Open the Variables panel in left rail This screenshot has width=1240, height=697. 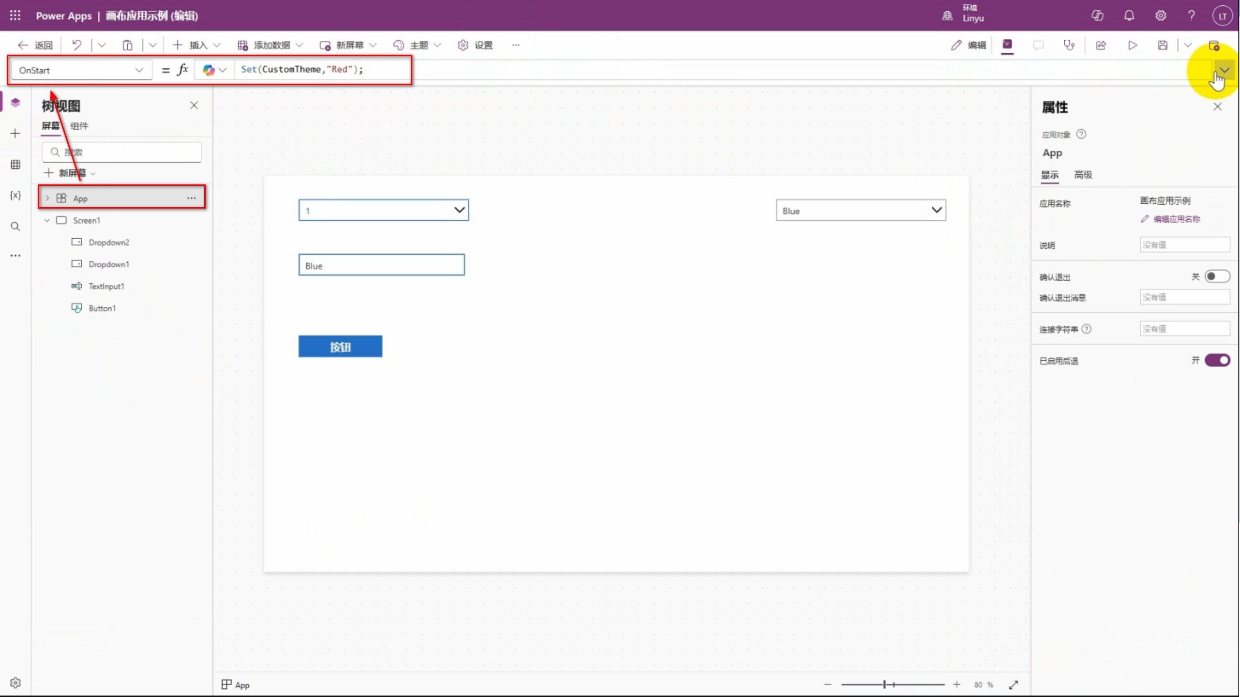[x=15, y=195]
